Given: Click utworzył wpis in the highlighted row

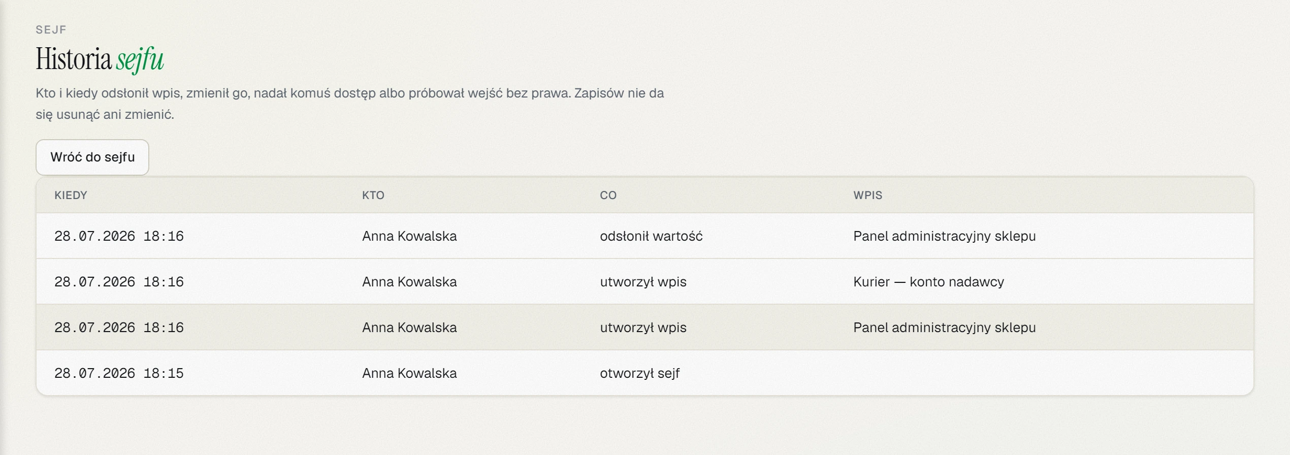Looking at the screenshot, I should point(643,328).
